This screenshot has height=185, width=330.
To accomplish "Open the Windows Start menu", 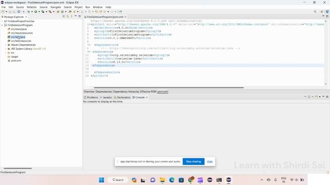I will coord(102,180).
